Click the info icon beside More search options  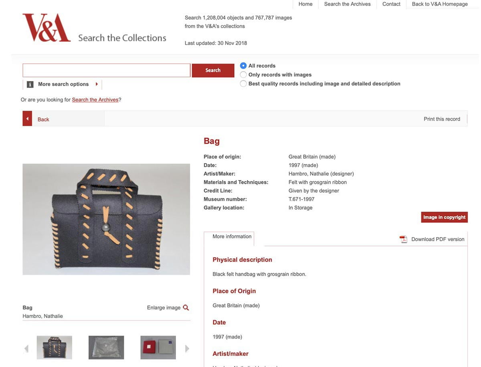(x=30, y=84)
